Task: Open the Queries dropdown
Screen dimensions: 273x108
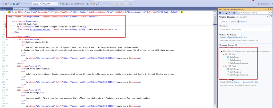Action: (224, 37)
